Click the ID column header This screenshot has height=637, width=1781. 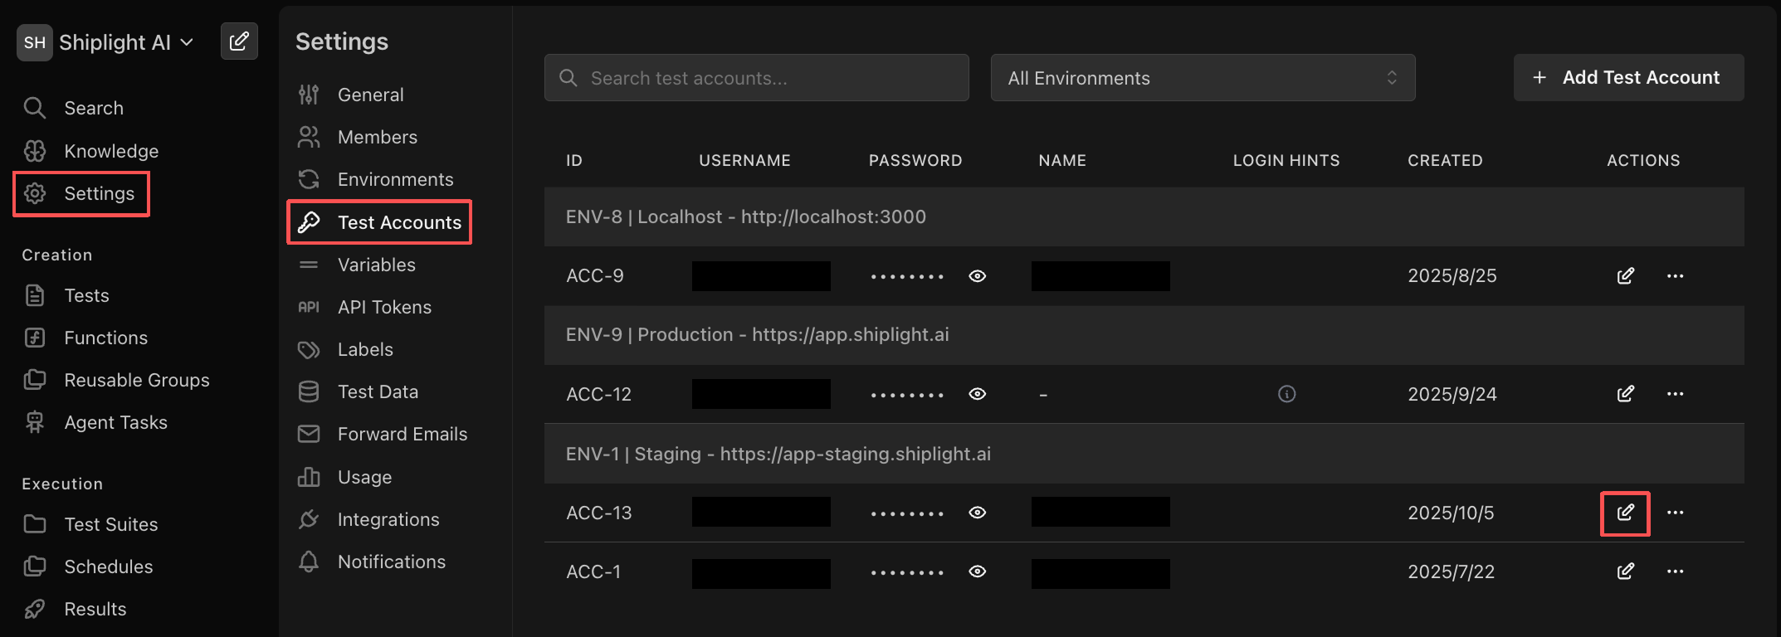coord(574,160)
